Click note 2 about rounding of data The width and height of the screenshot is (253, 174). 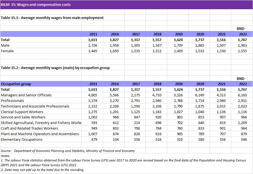[x=42, y=170]
